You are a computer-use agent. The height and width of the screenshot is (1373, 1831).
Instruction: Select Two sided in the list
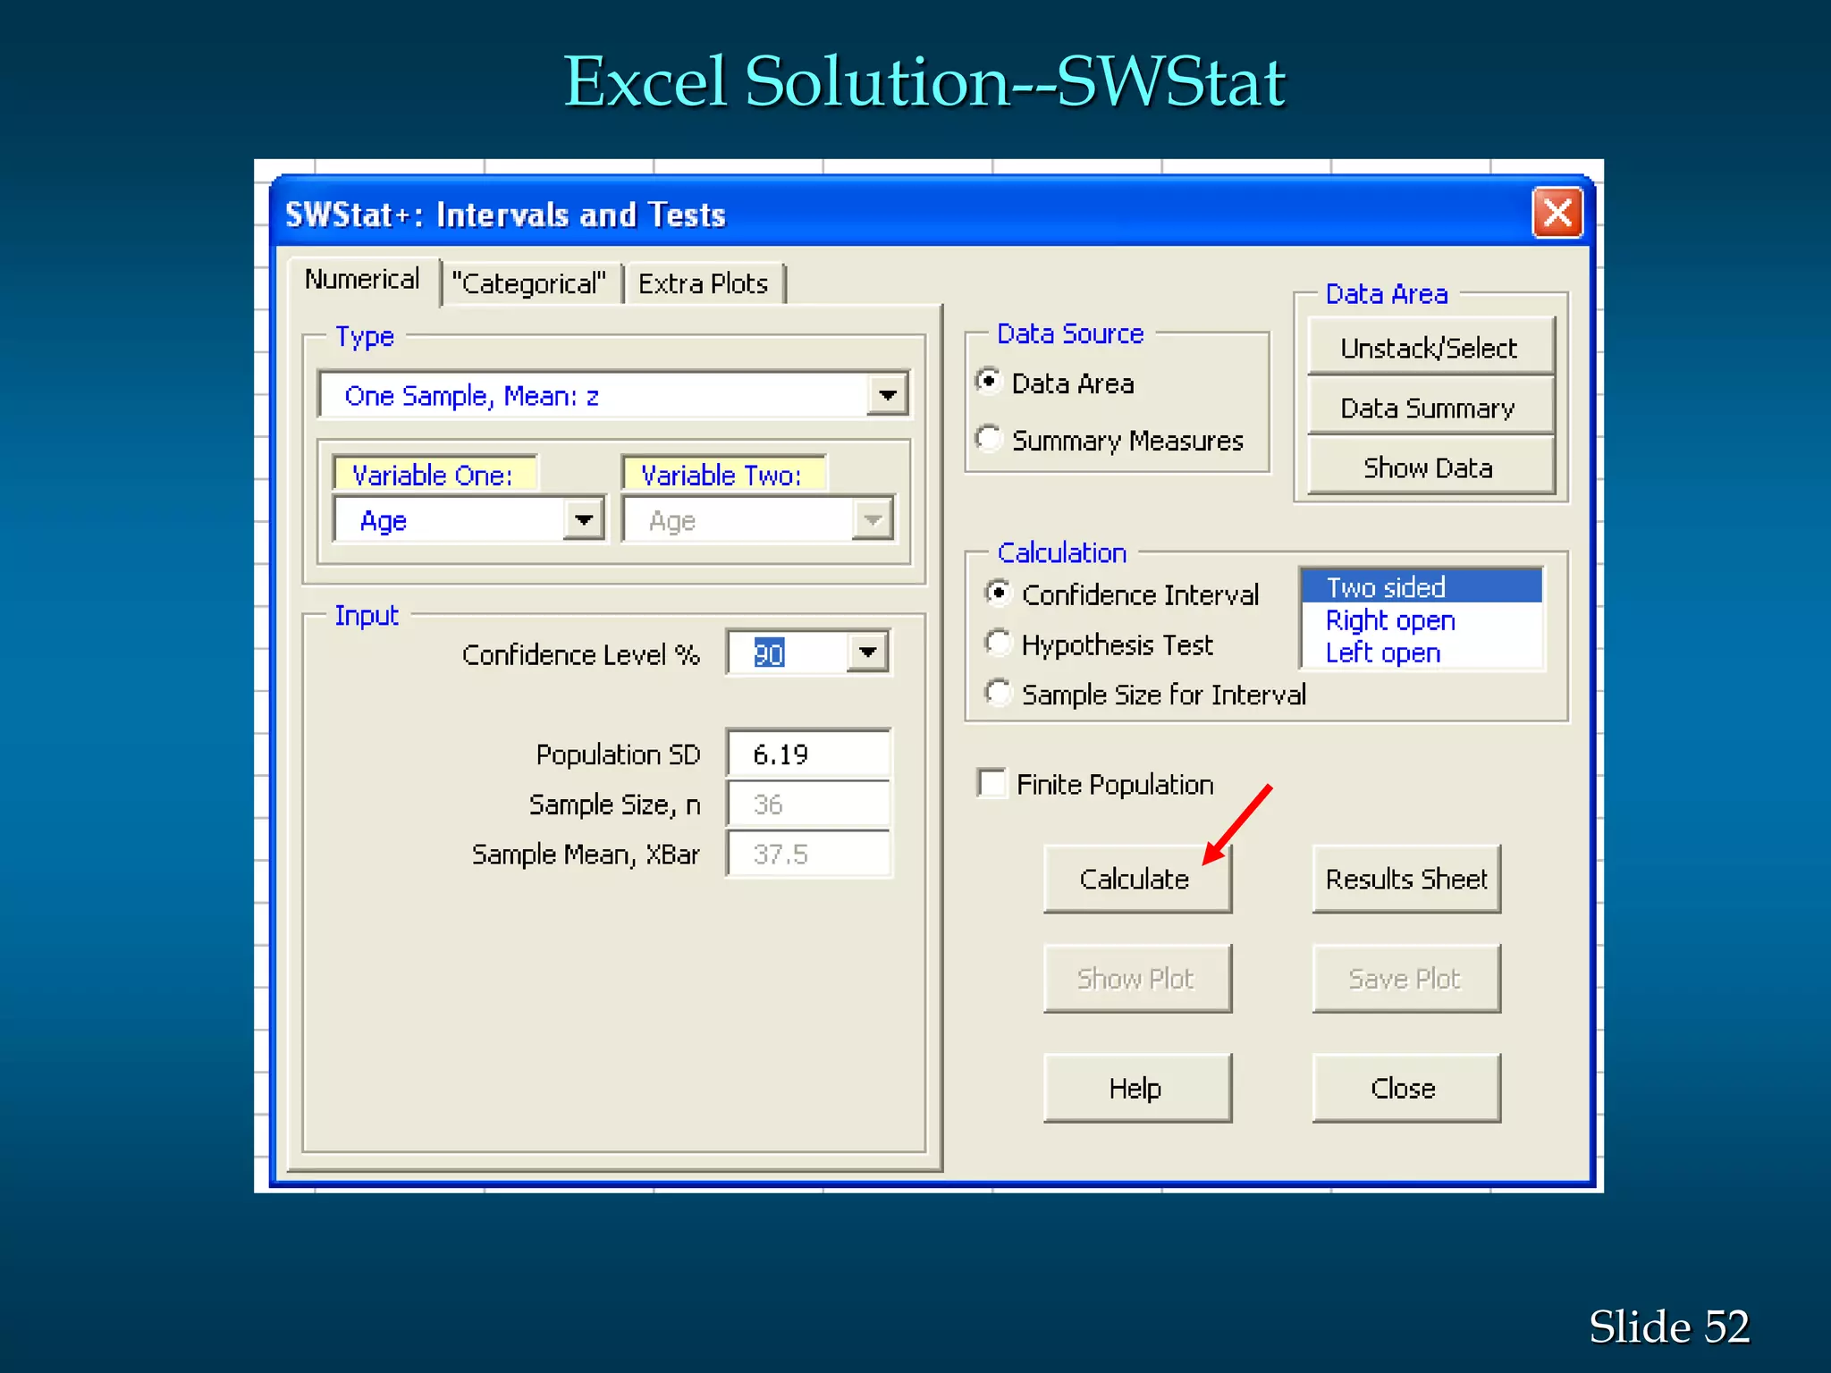[x=1422, y=587]
